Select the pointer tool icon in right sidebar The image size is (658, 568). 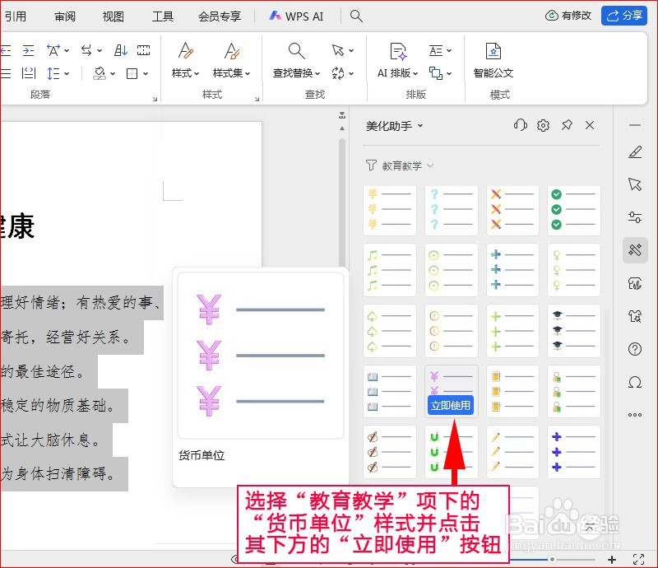[635, 184]
